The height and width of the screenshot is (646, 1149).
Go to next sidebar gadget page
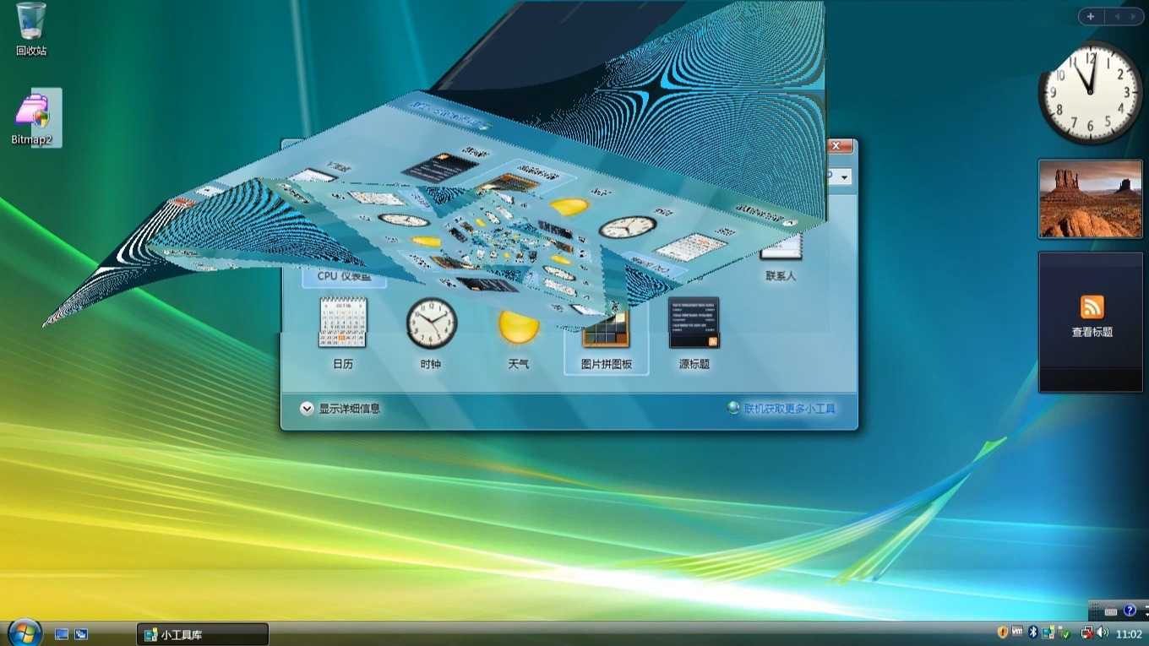[x=1133, y=16]
